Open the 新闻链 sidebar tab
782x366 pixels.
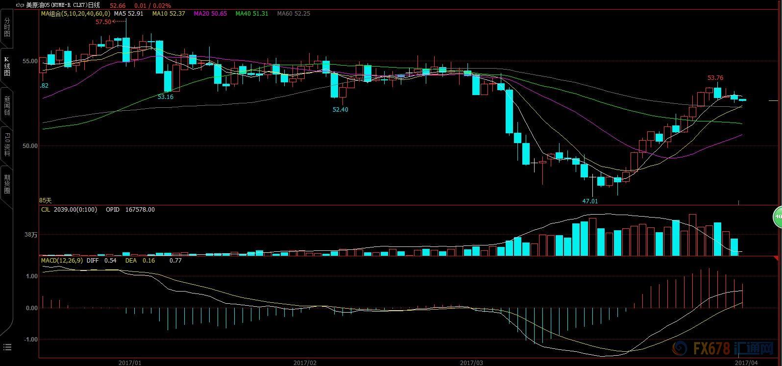tap(7, 106)
